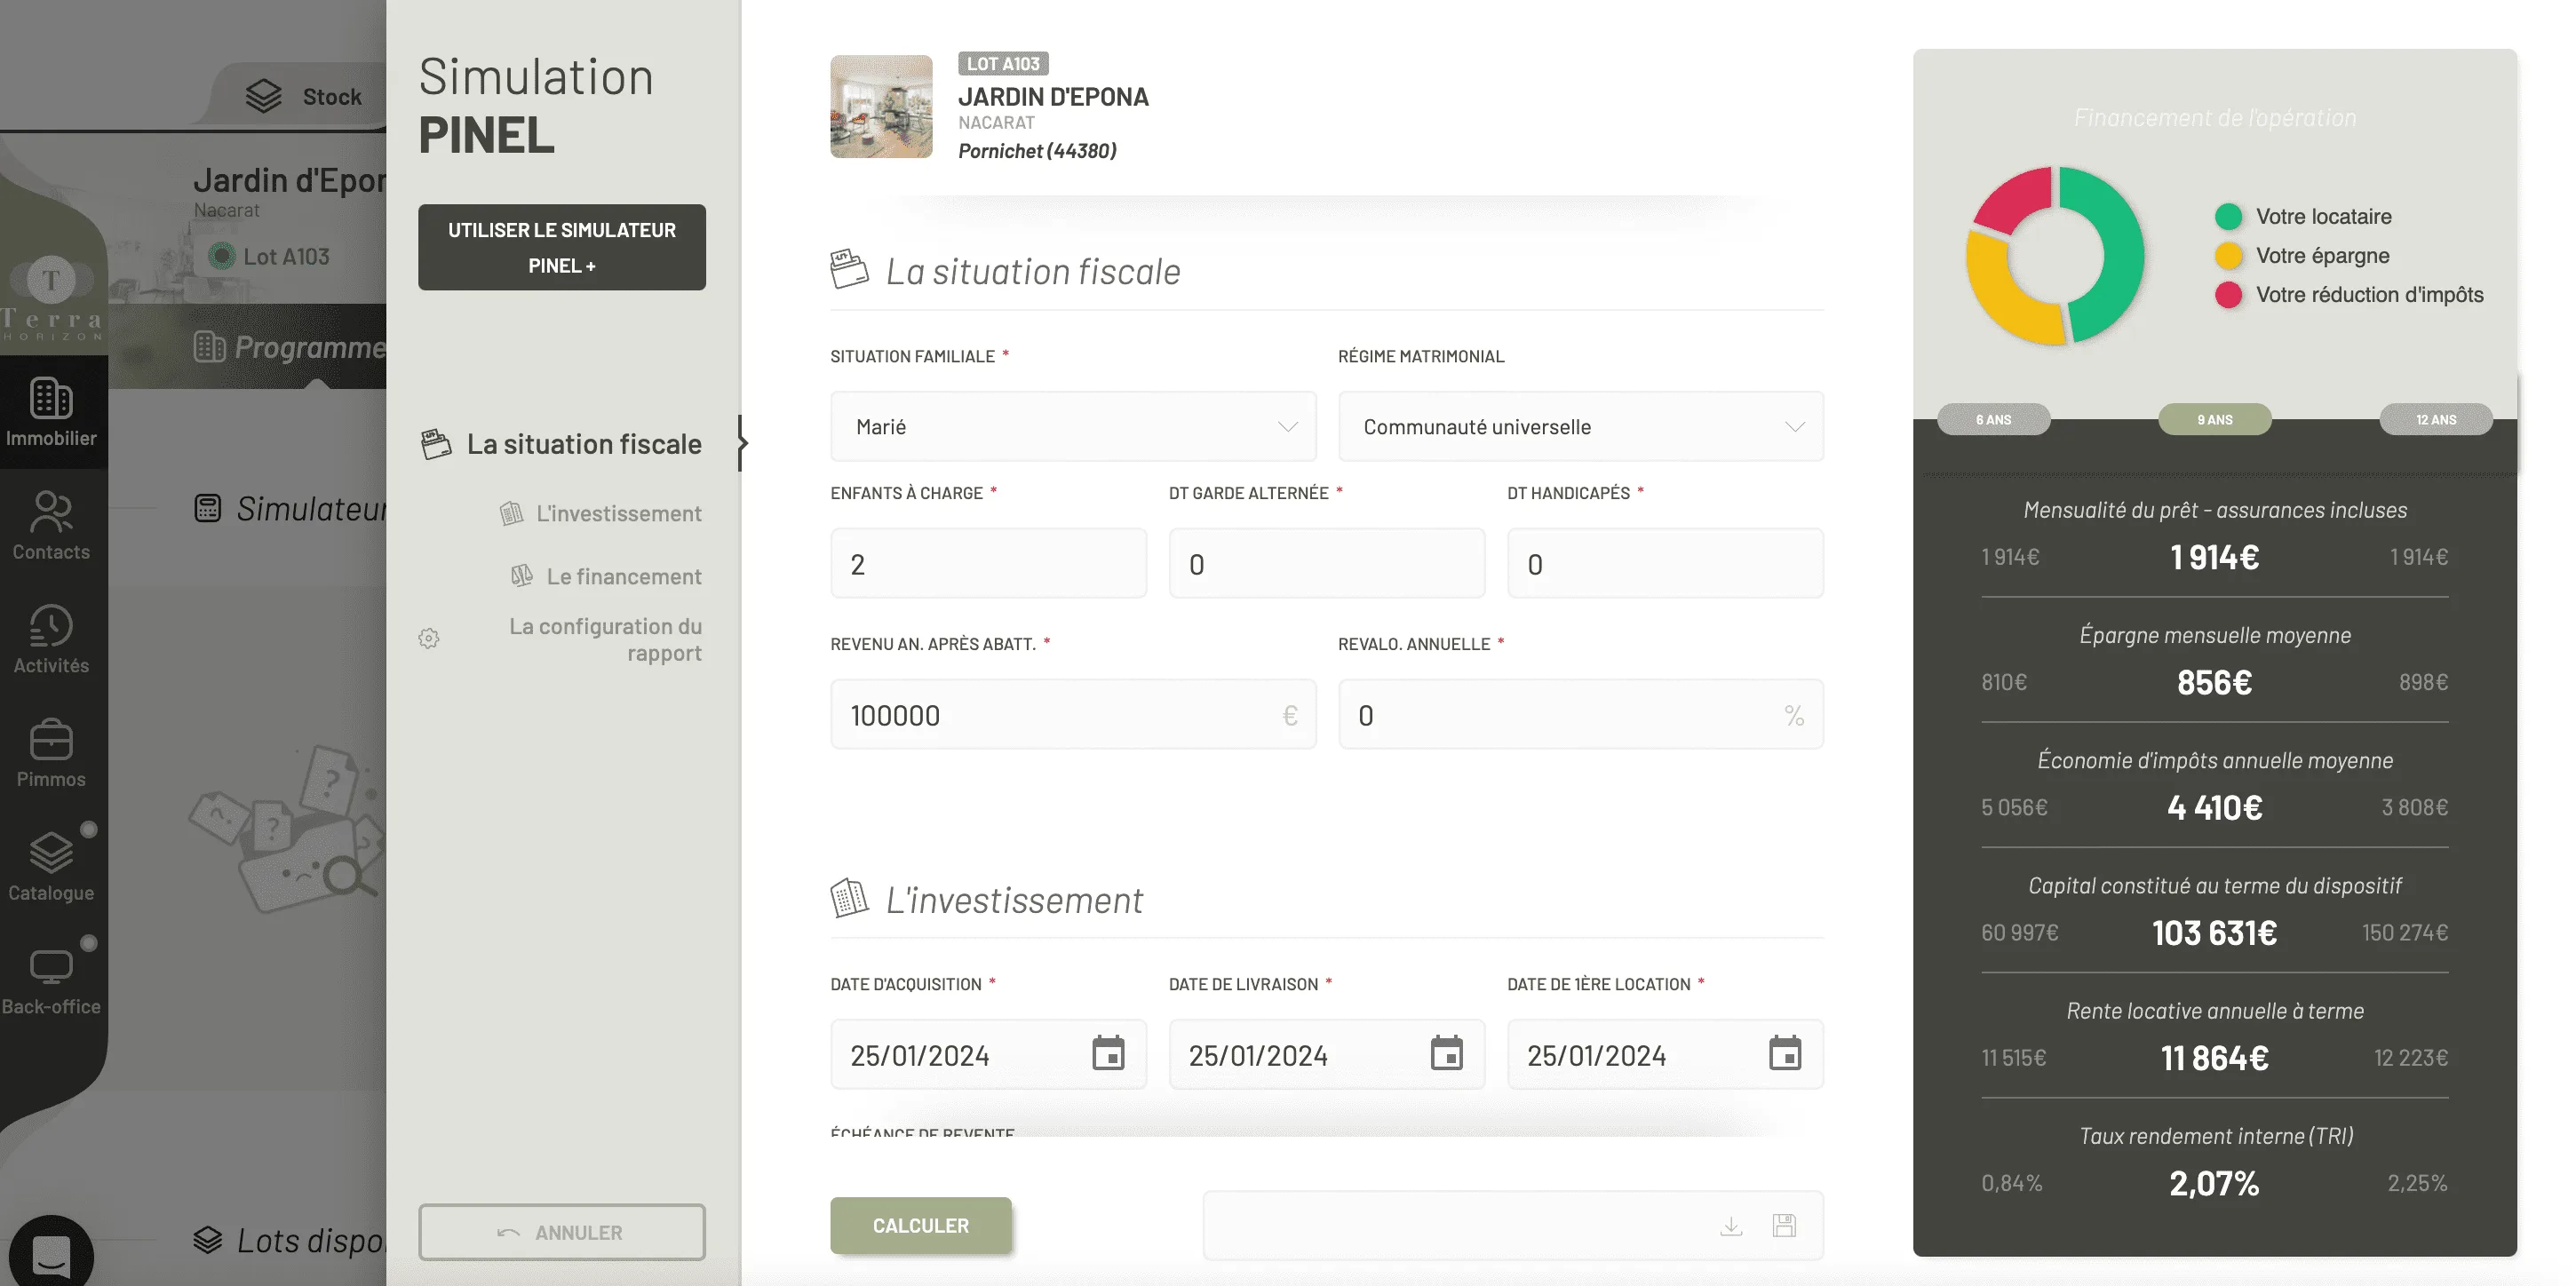This screenshot has height=1286, width=2576.
Task: Click the Calculer button
Action: [920, 1225]
